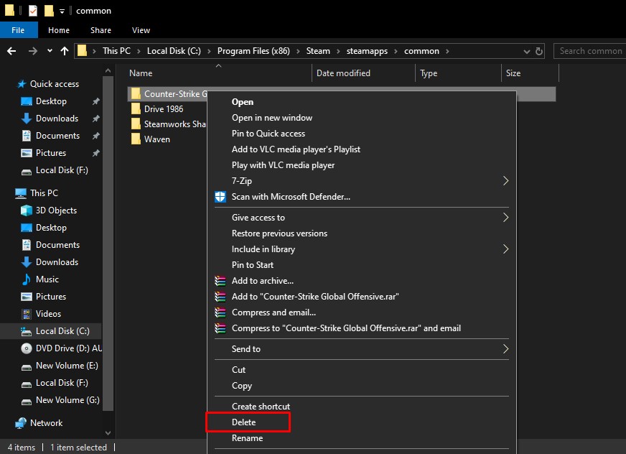Viewport: 626px width, 454px height.
Task: Click the Microsoft Defender shield icon
Action: 220,197
